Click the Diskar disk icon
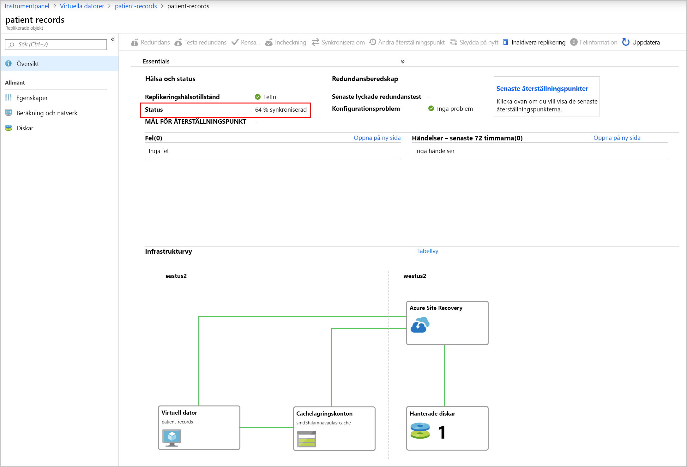 [x=9, y=128]
